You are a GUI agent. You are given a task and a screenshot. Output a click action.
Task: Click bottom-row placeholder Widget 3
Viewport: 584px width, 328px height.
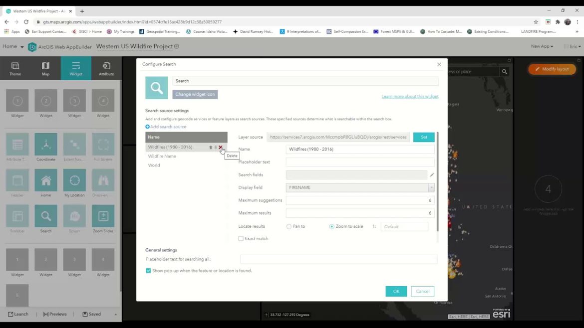click(74, 260)
